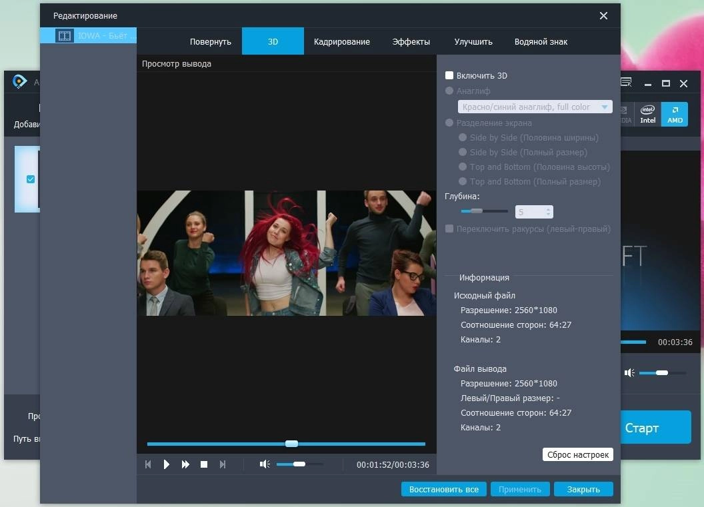Open the main window menu list icon
704x507 pixels.
pyautogui.click(x=626, y=82)
